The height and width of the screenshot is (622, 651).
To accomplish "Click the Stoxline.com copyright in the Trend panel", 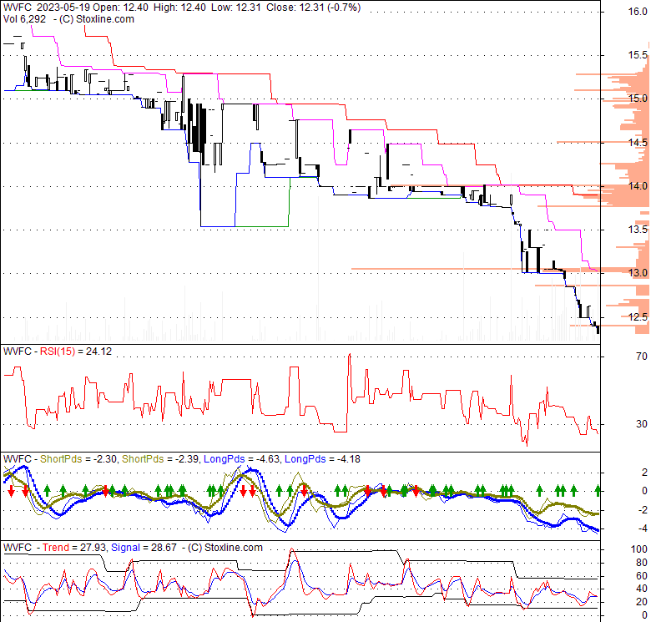I will [x=225, y=548].
